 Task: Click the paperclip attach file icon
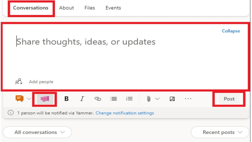(x=149, y=99)
